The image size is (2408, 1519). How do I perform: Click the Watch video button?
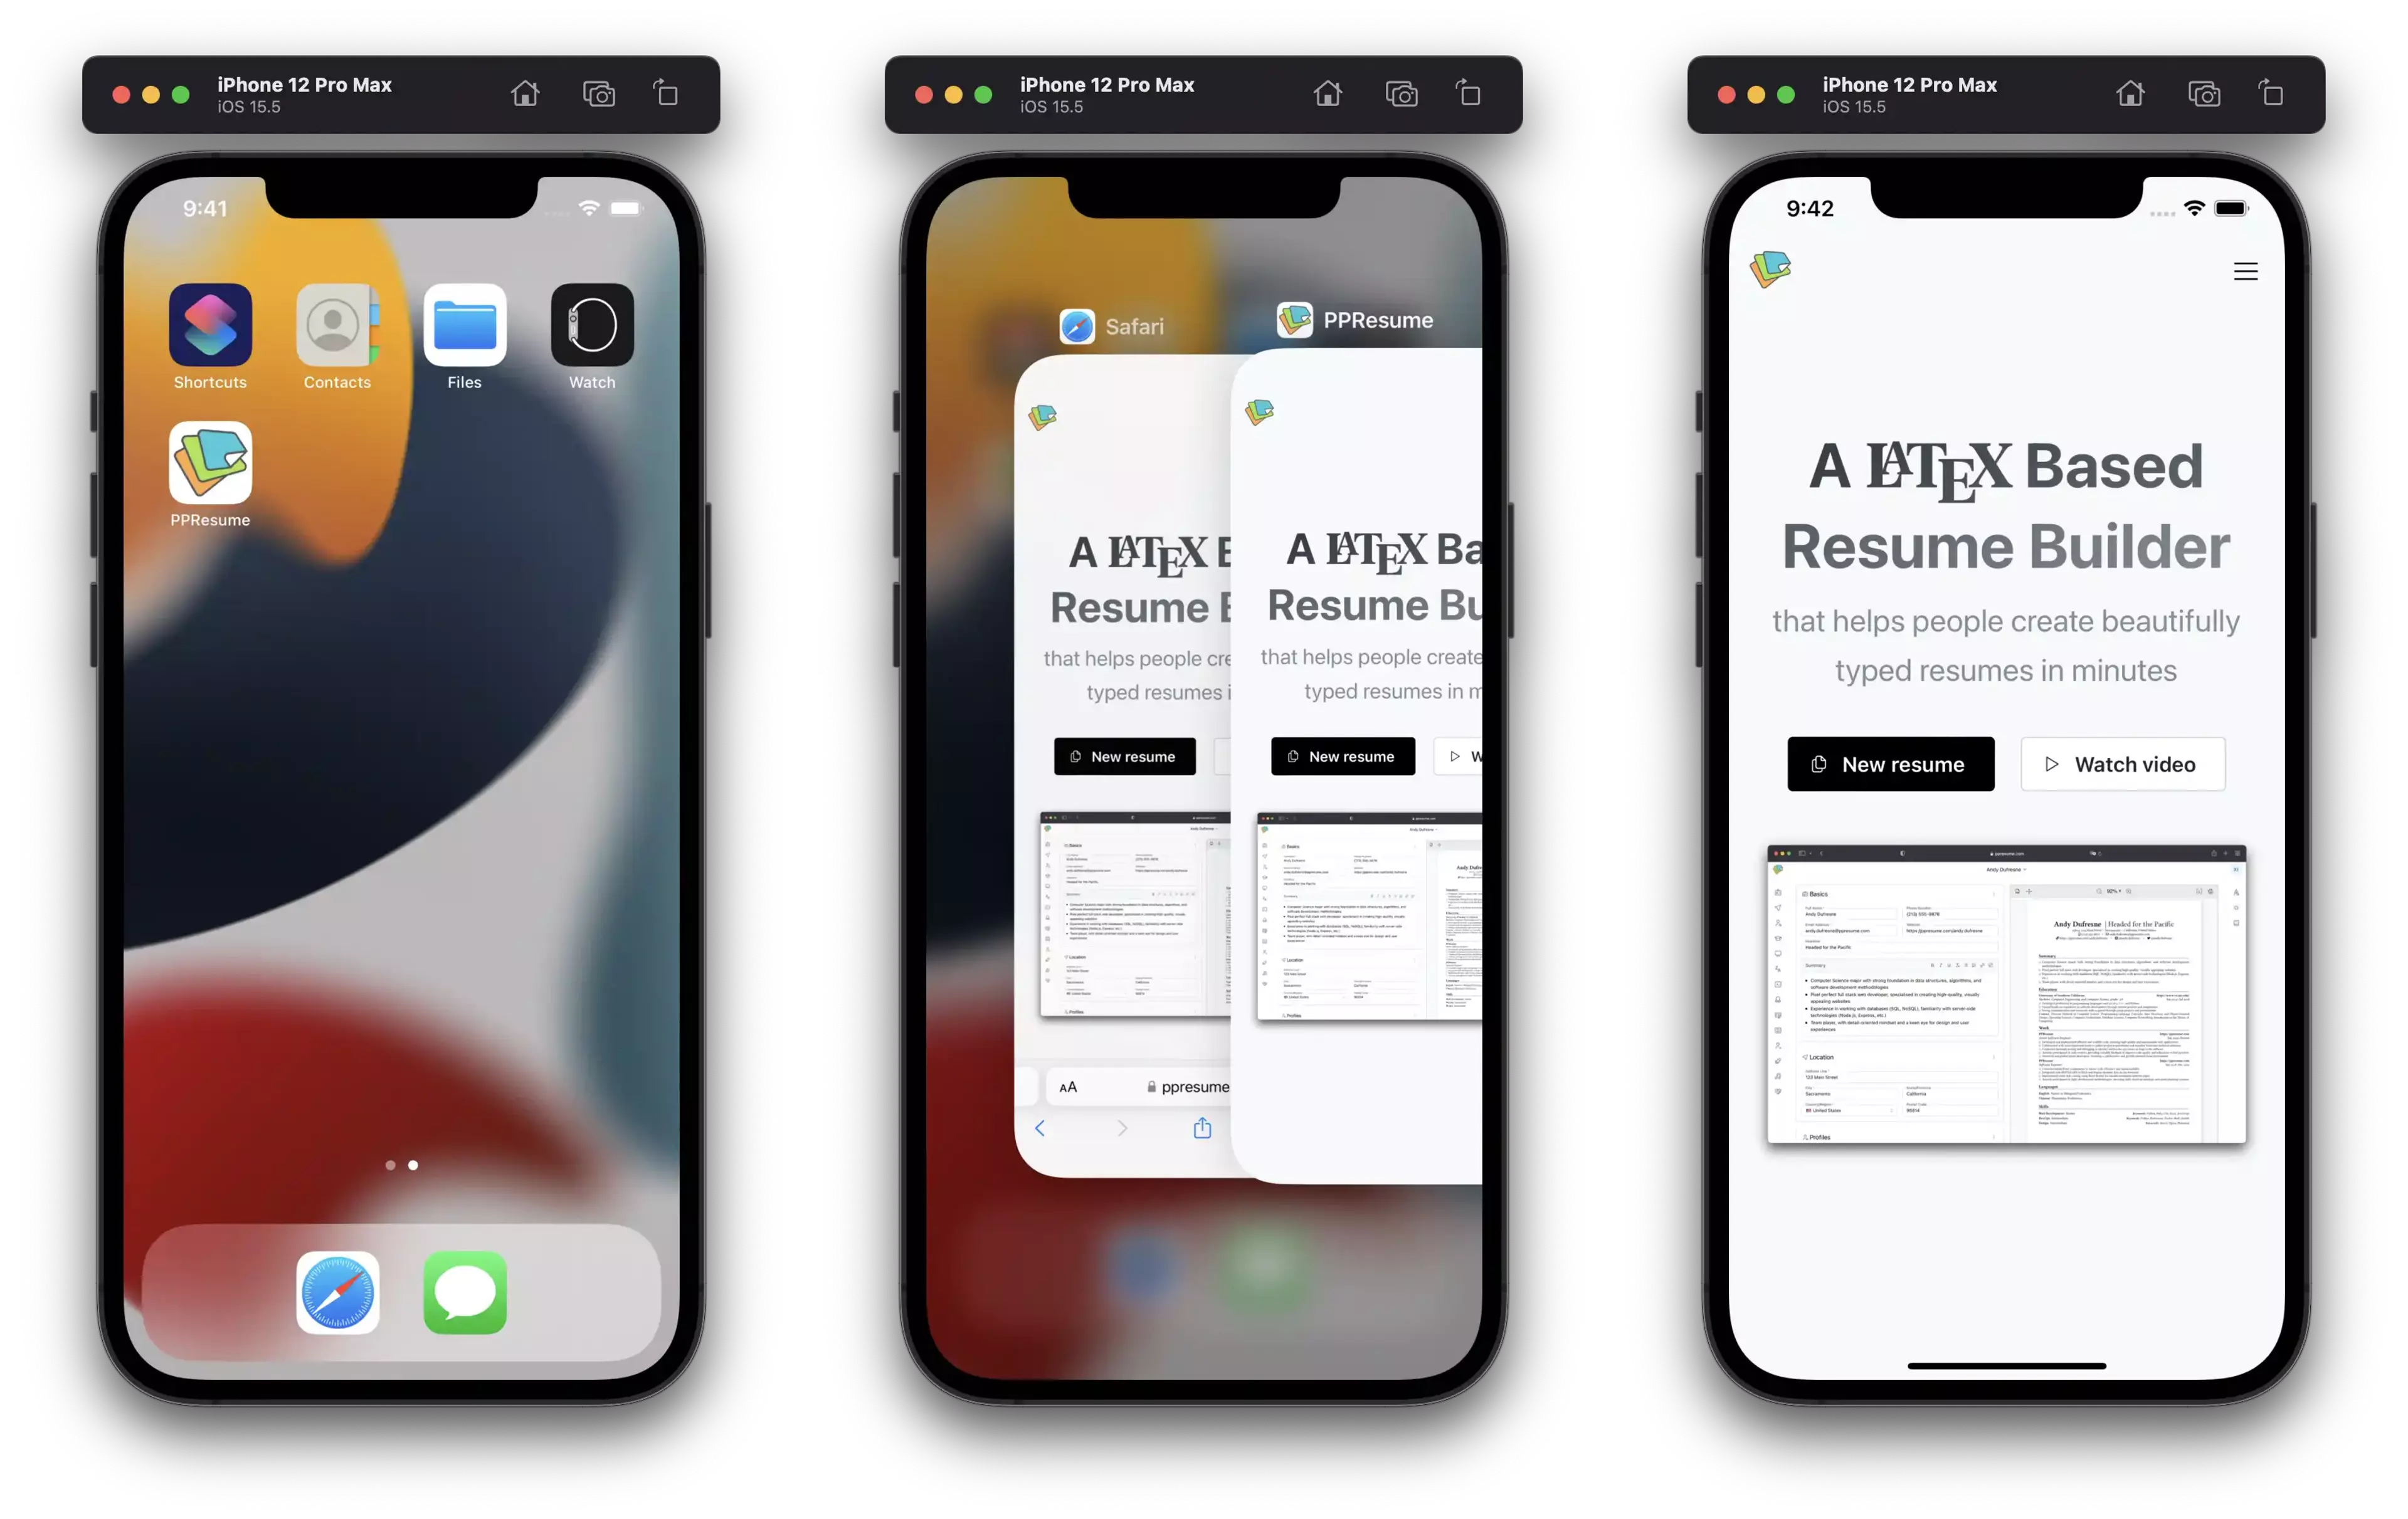(2123, 763)
